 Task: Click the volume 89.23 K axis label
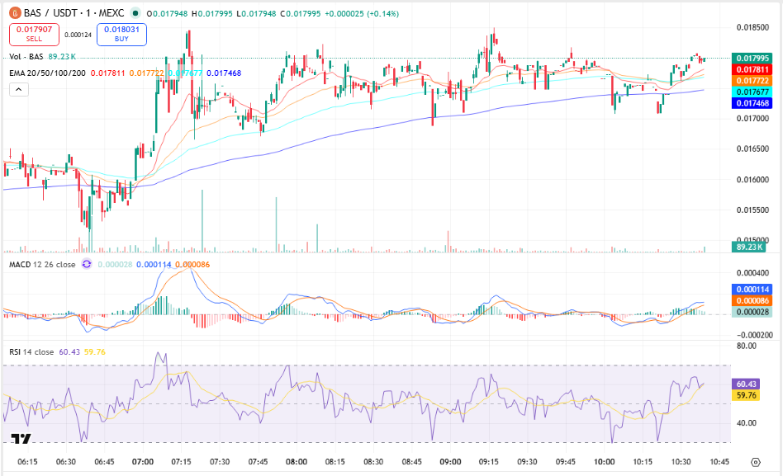[x=748, y=247]
